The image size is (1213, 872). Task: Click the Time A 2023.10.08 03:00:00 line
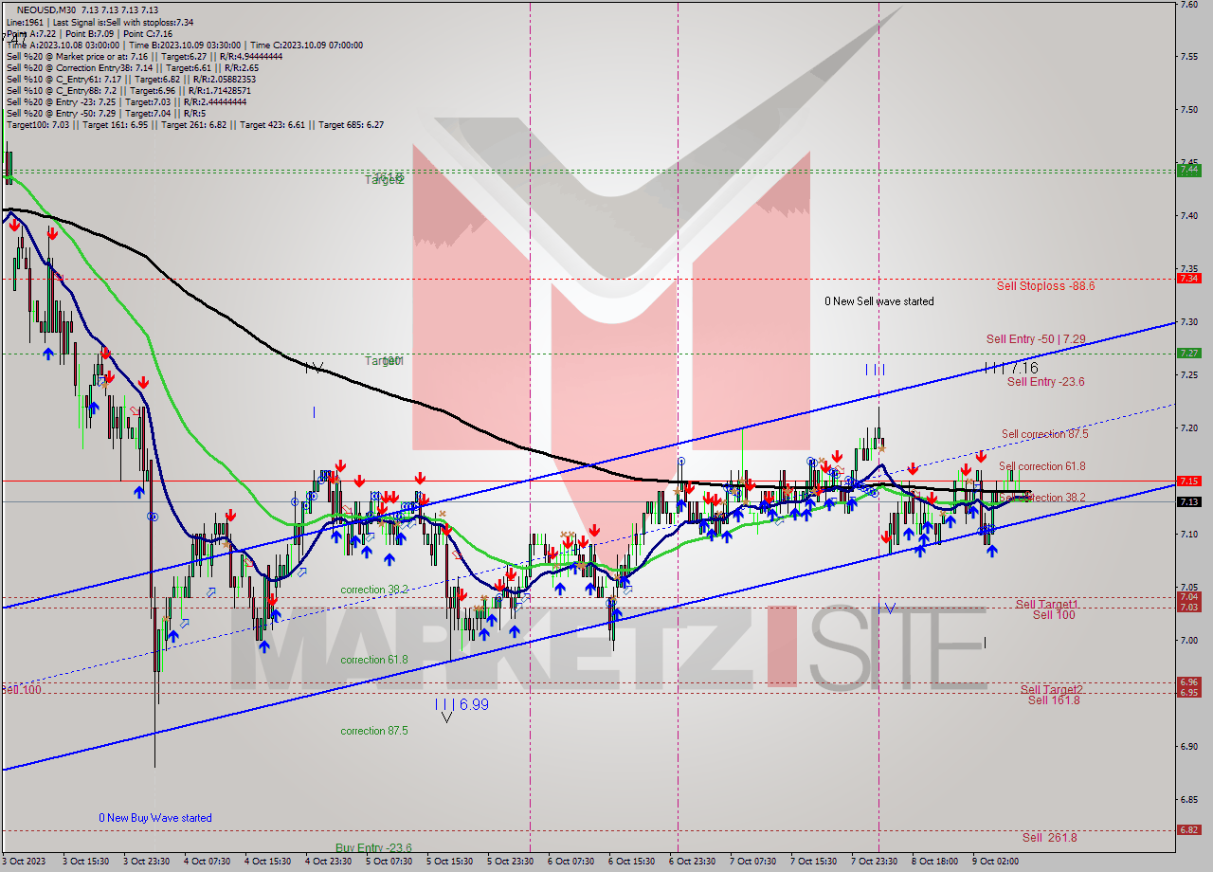click(184, 45)
